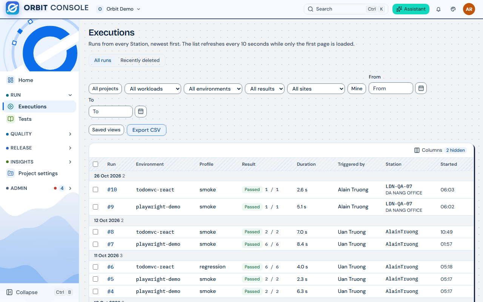Image resolution: width=483 pixels, height=302 pixels.
Task: Open the All results dropdown
Action: tap(265, 89)
